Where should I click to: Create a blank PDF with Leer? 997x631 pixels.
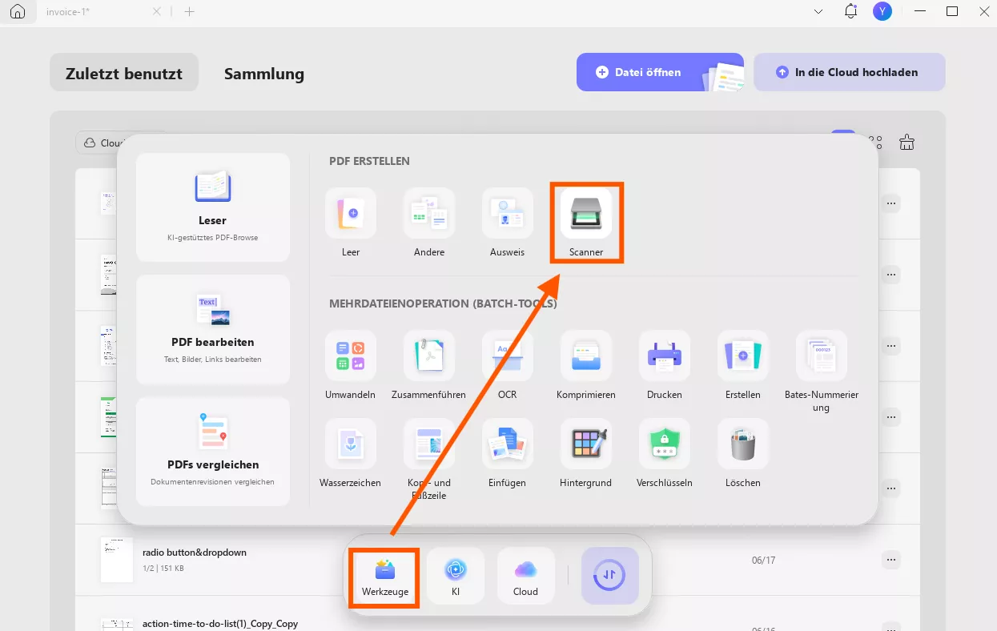click(x=351, y=222)
